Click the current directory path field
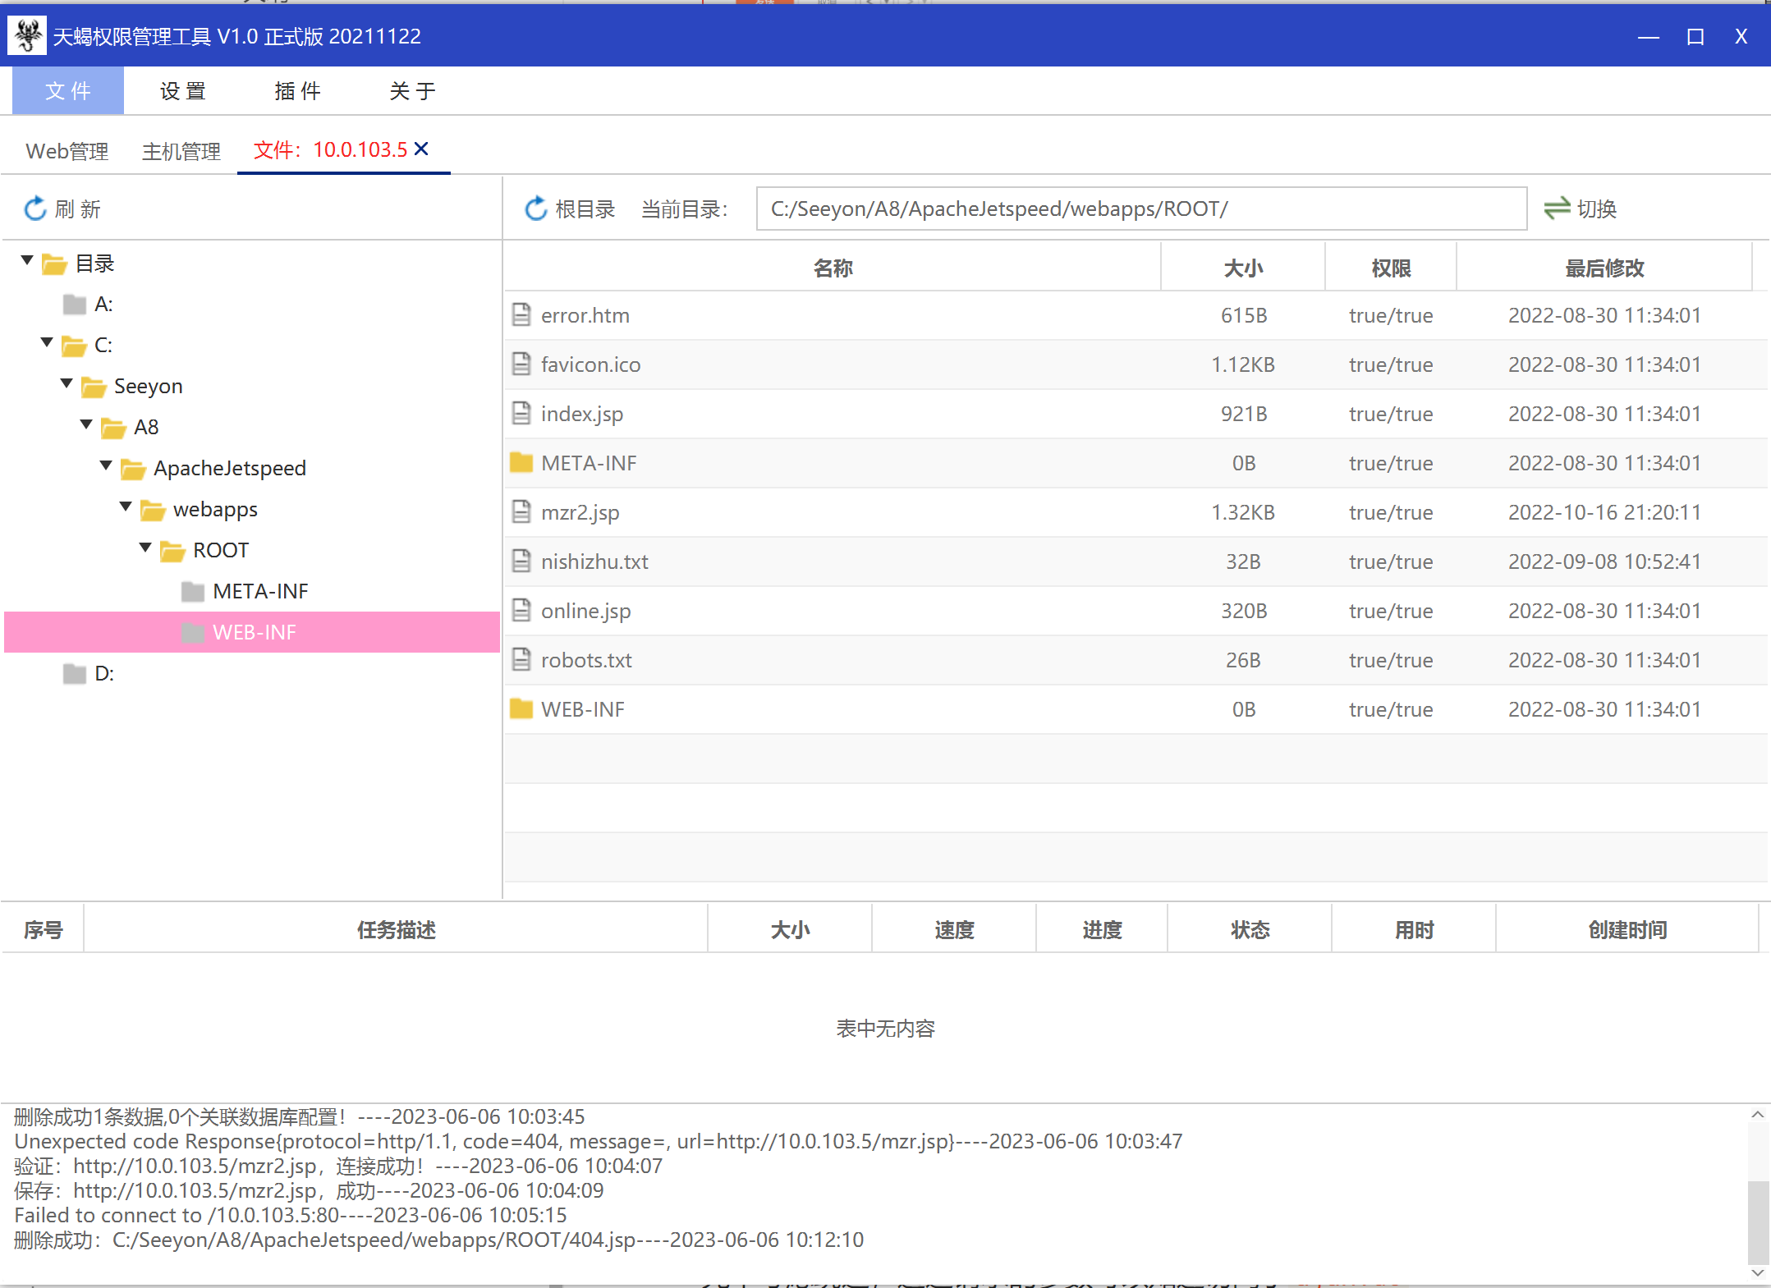Screen dimensions: 1771x1288 point(1140,209)
